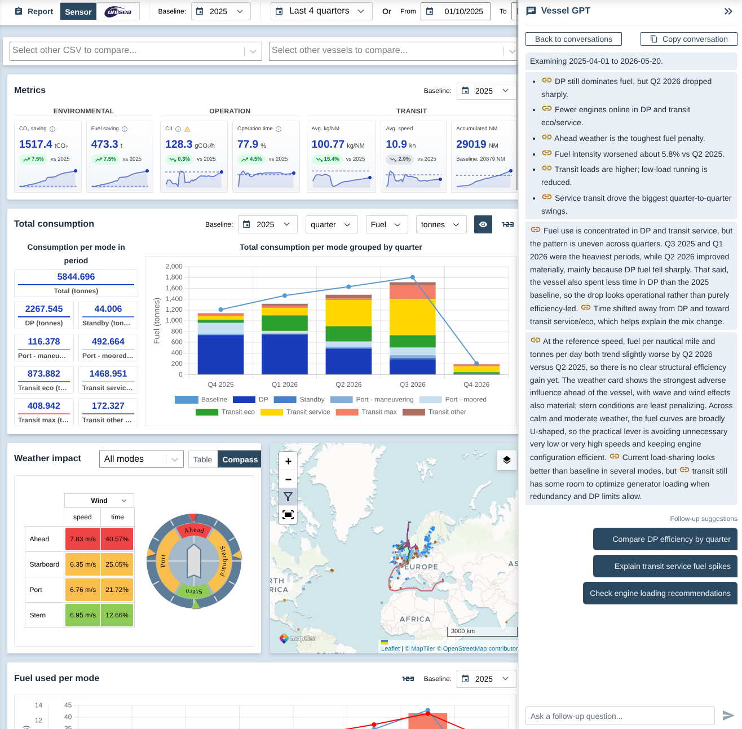Click the Transit eco green legend swatch
This screenshot has width=742, height=729.
click(x=206, y=412)
